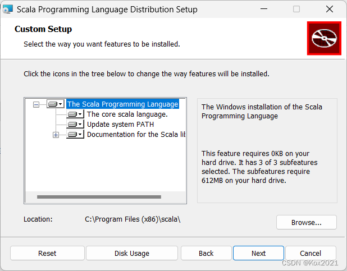Select 'Documentation for the Scala' row
The width and height of the screenshot is (347, 271).
click(x=136, y=134)
